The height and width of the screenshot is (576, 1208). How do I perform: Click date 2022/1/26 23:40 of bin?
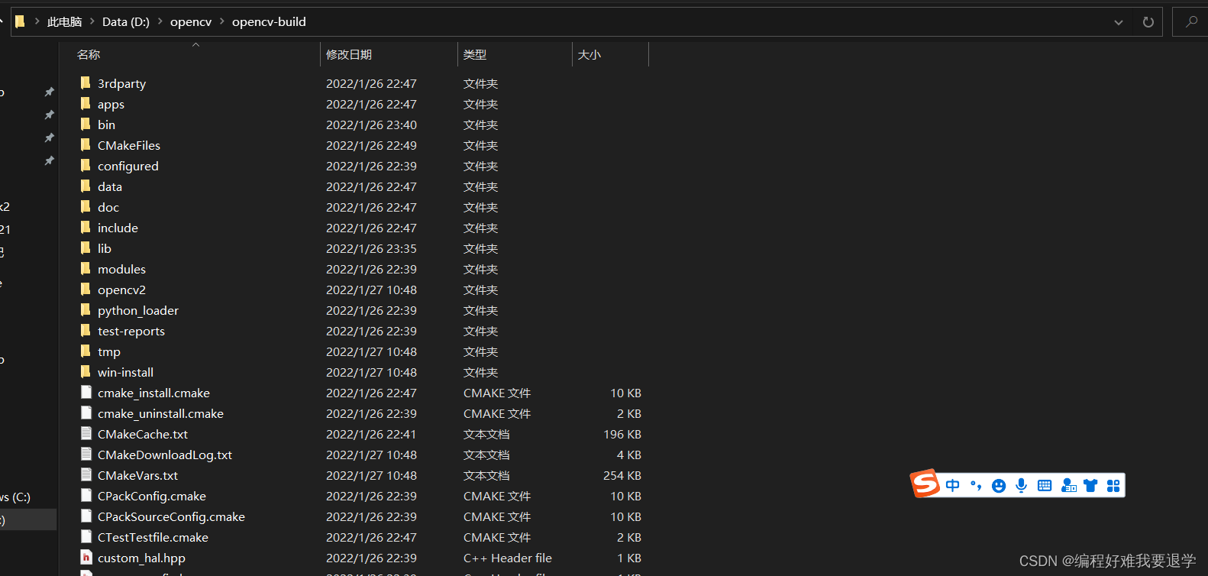point(371,125)
